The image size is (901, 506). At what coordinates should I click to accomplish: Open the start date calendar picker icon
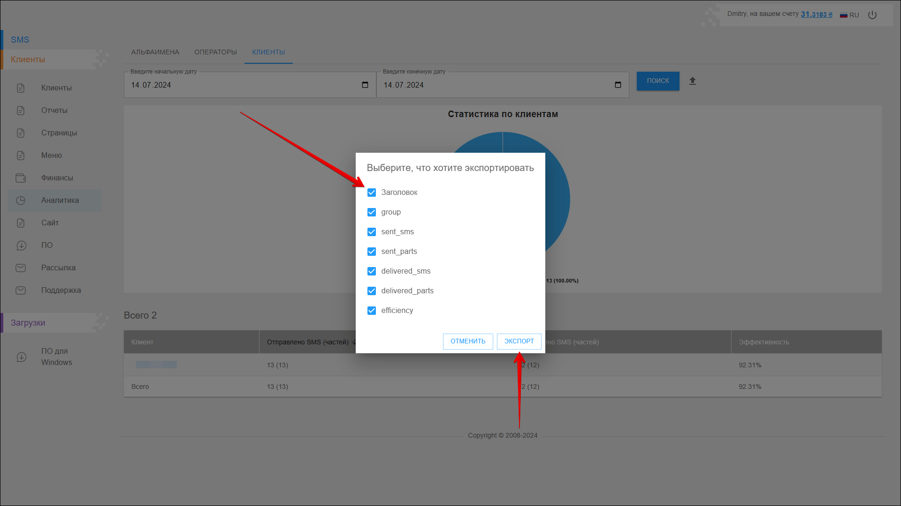tap(365, 85)
